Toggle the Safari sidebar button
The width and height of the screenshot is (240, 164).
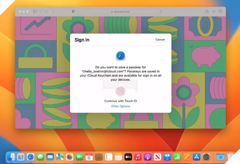35,11
